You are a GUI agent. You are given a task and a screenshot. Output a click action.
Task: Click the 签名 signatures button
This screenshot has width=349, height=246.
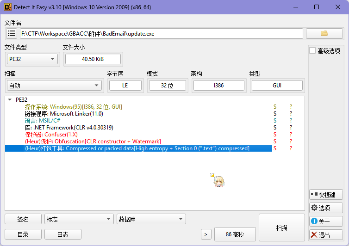click(x=23, y=219)
